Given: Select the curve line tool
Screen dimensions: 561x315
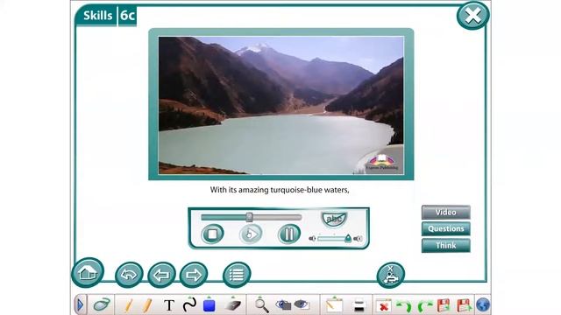Looking at the screenshot, I should click(189, 304).
